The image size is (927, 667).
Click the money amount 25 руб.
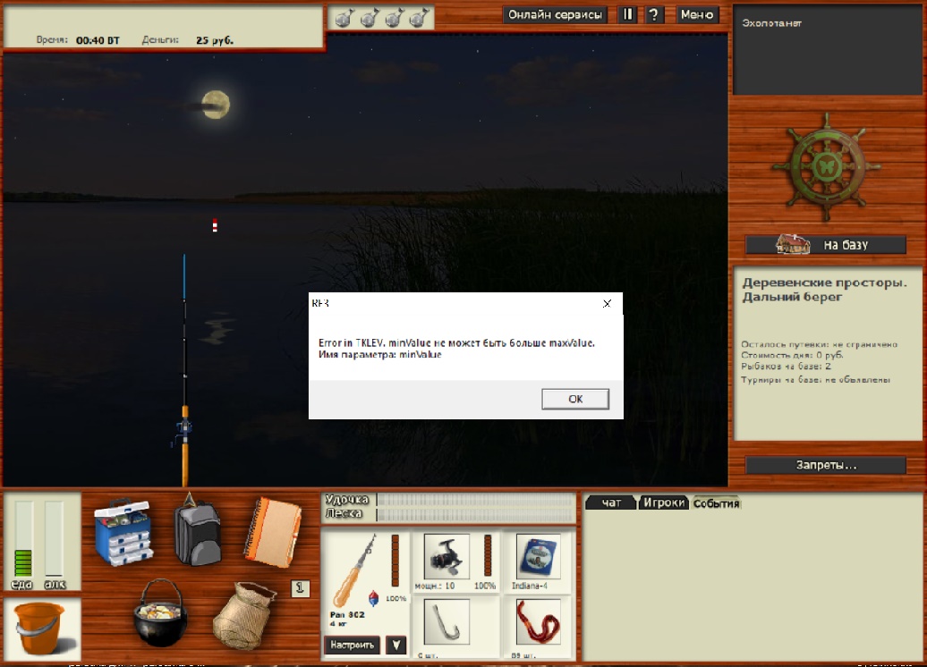click(215, 40)
